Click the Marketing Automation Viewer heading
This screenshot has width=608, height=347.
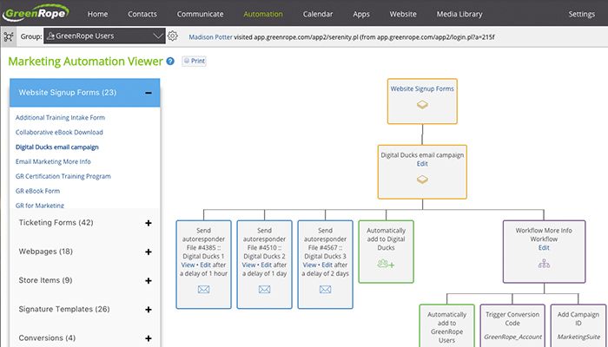click(x=86, y=62)
